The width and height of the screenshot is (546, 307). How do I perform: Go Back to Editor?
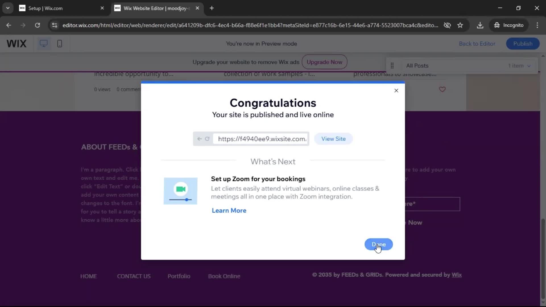pos(477,43)
